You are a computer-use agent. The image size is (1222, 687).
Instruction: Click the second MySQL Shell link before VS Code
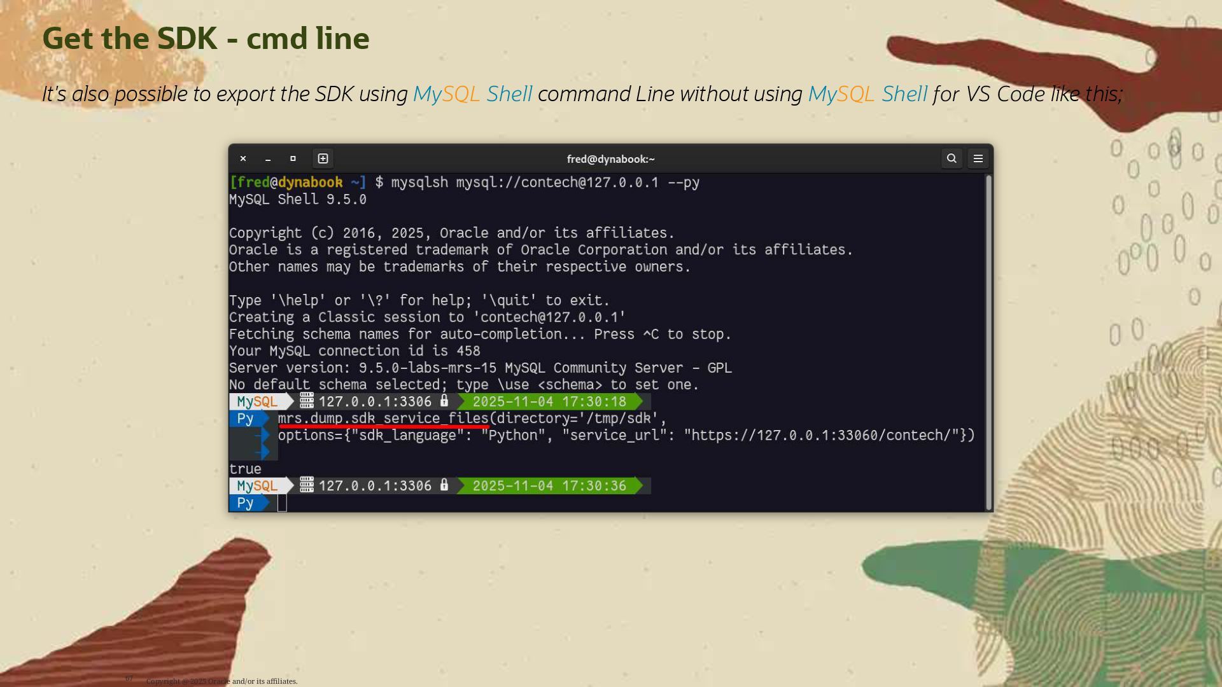(867, 94)
